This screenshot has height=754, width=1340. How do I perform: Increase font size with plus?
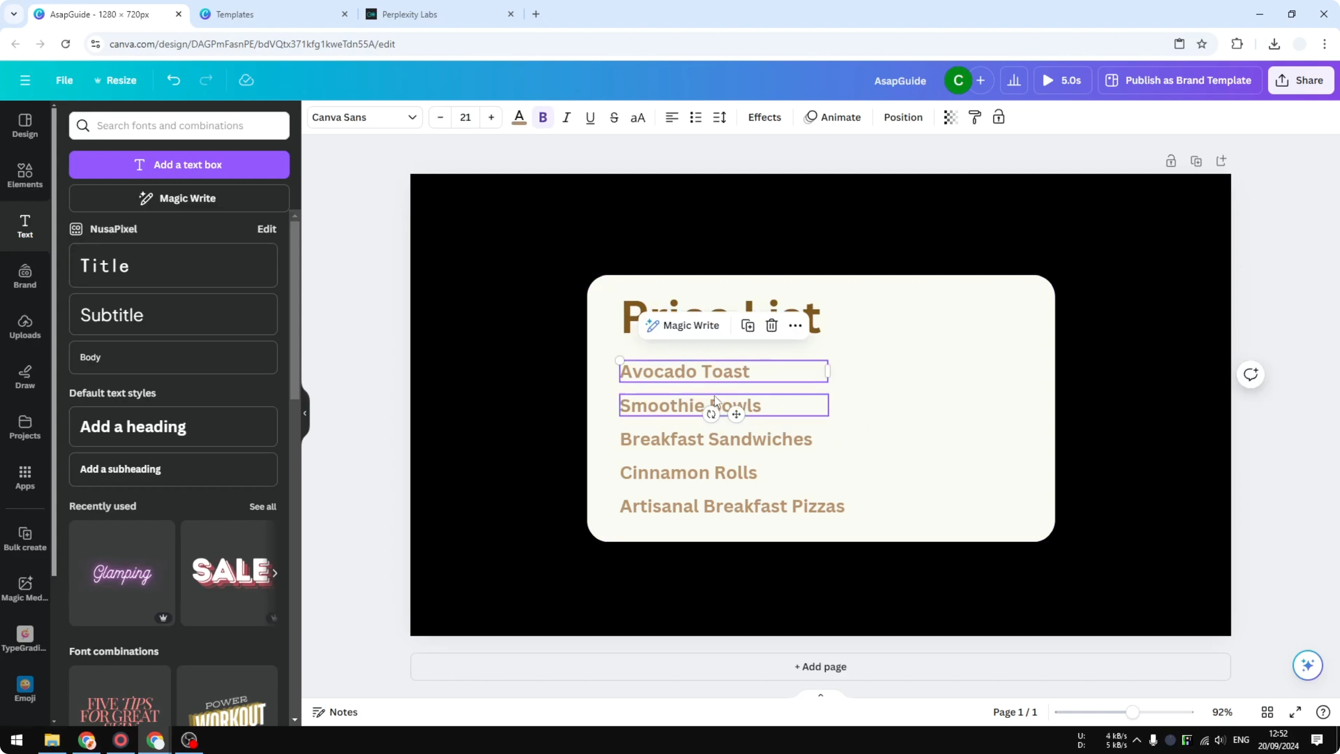click(491, 118)
